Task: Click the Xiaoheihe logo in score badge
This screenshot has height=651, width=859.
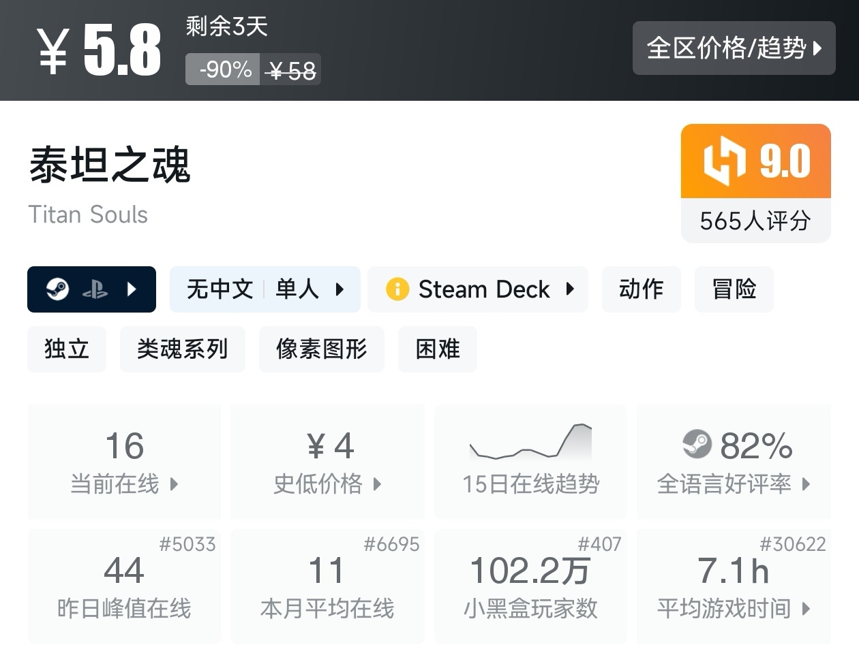Action: (x=725, y=161)
